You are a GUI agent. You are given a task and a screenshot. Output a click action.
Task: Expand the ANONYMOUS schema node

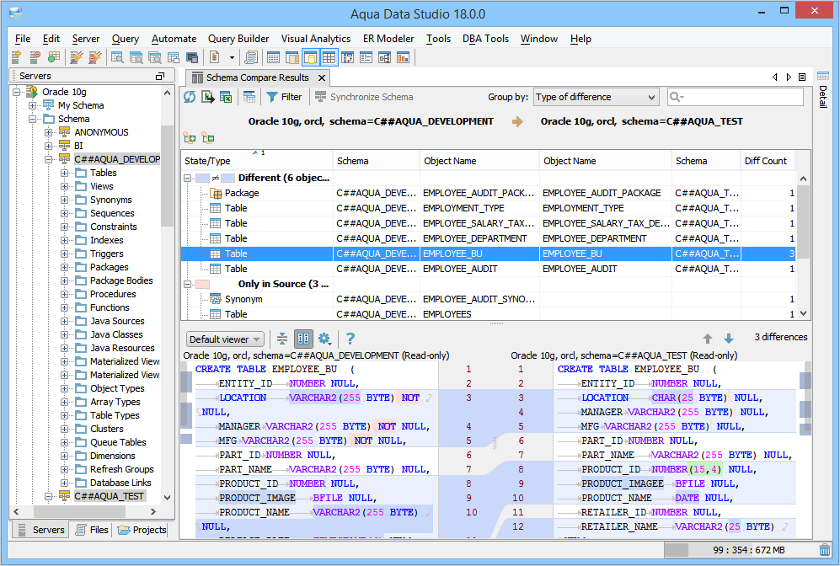[x=48, y=132]
